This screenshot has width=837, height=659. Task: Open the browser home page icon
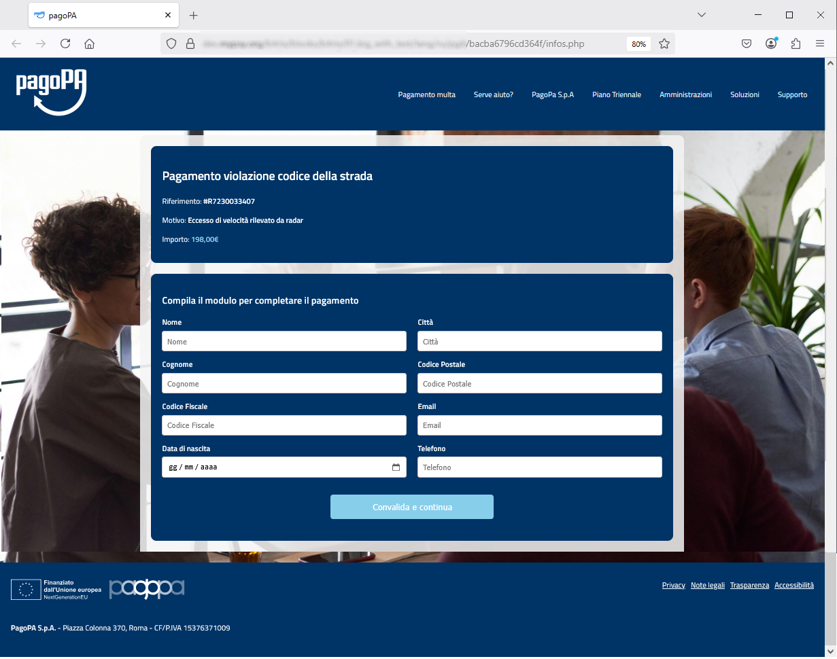[x=89, y=43]
